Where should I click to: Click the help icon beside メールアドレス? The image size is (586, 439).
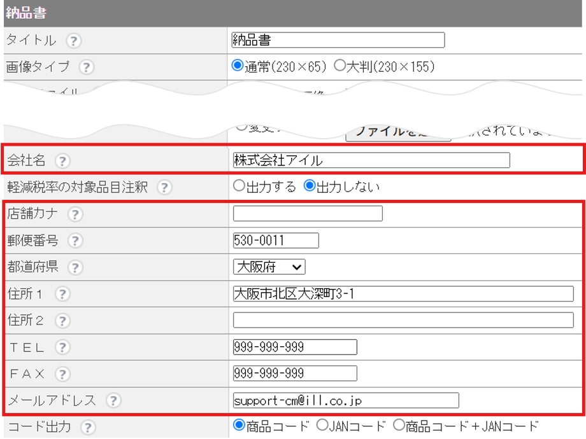click(113, 401)
